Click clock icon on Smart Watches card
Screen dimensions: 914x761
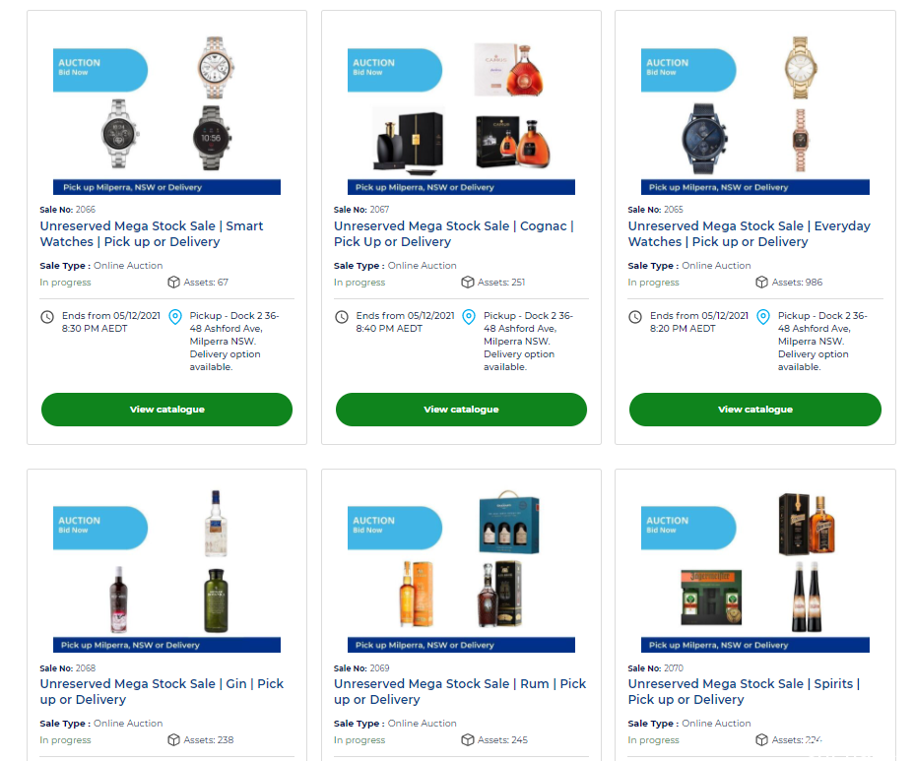click(x=47, y=317)
